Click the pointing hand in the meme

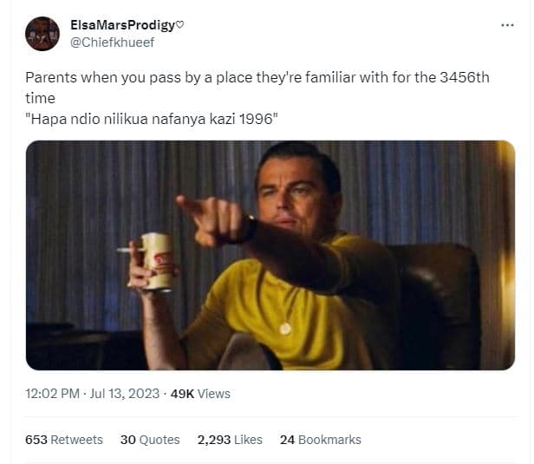coord(210,219)
